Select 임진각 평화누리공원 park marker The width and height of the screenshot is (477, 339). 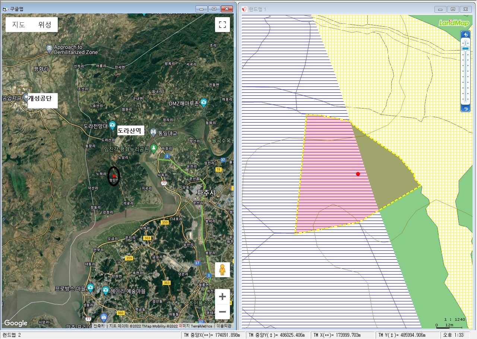154,148
